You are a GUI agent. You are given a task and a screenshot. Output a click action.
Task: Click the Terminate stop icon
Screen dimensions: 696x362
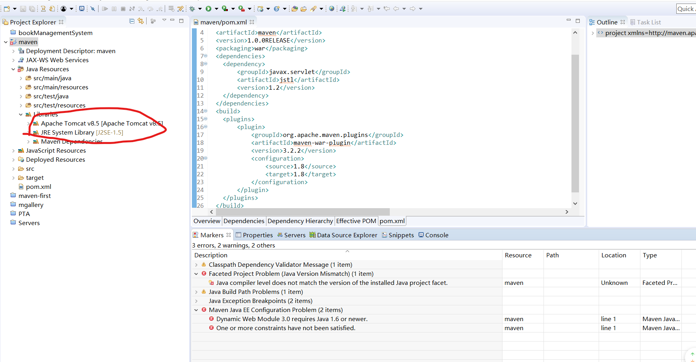pos(123,9)
